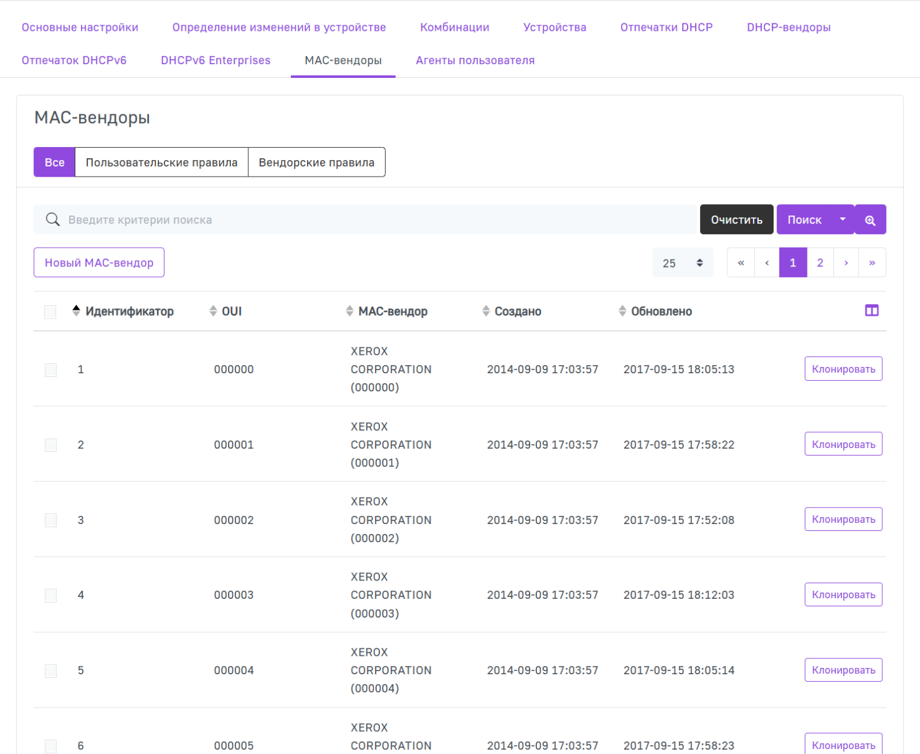This screenshot has height=754, width=920.
Task: Select the checkbox for row 3
Action: 51,520
